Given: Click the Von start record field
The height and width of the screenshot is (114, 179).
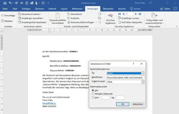Looking at the screenshot, I should tap(105, 98).
